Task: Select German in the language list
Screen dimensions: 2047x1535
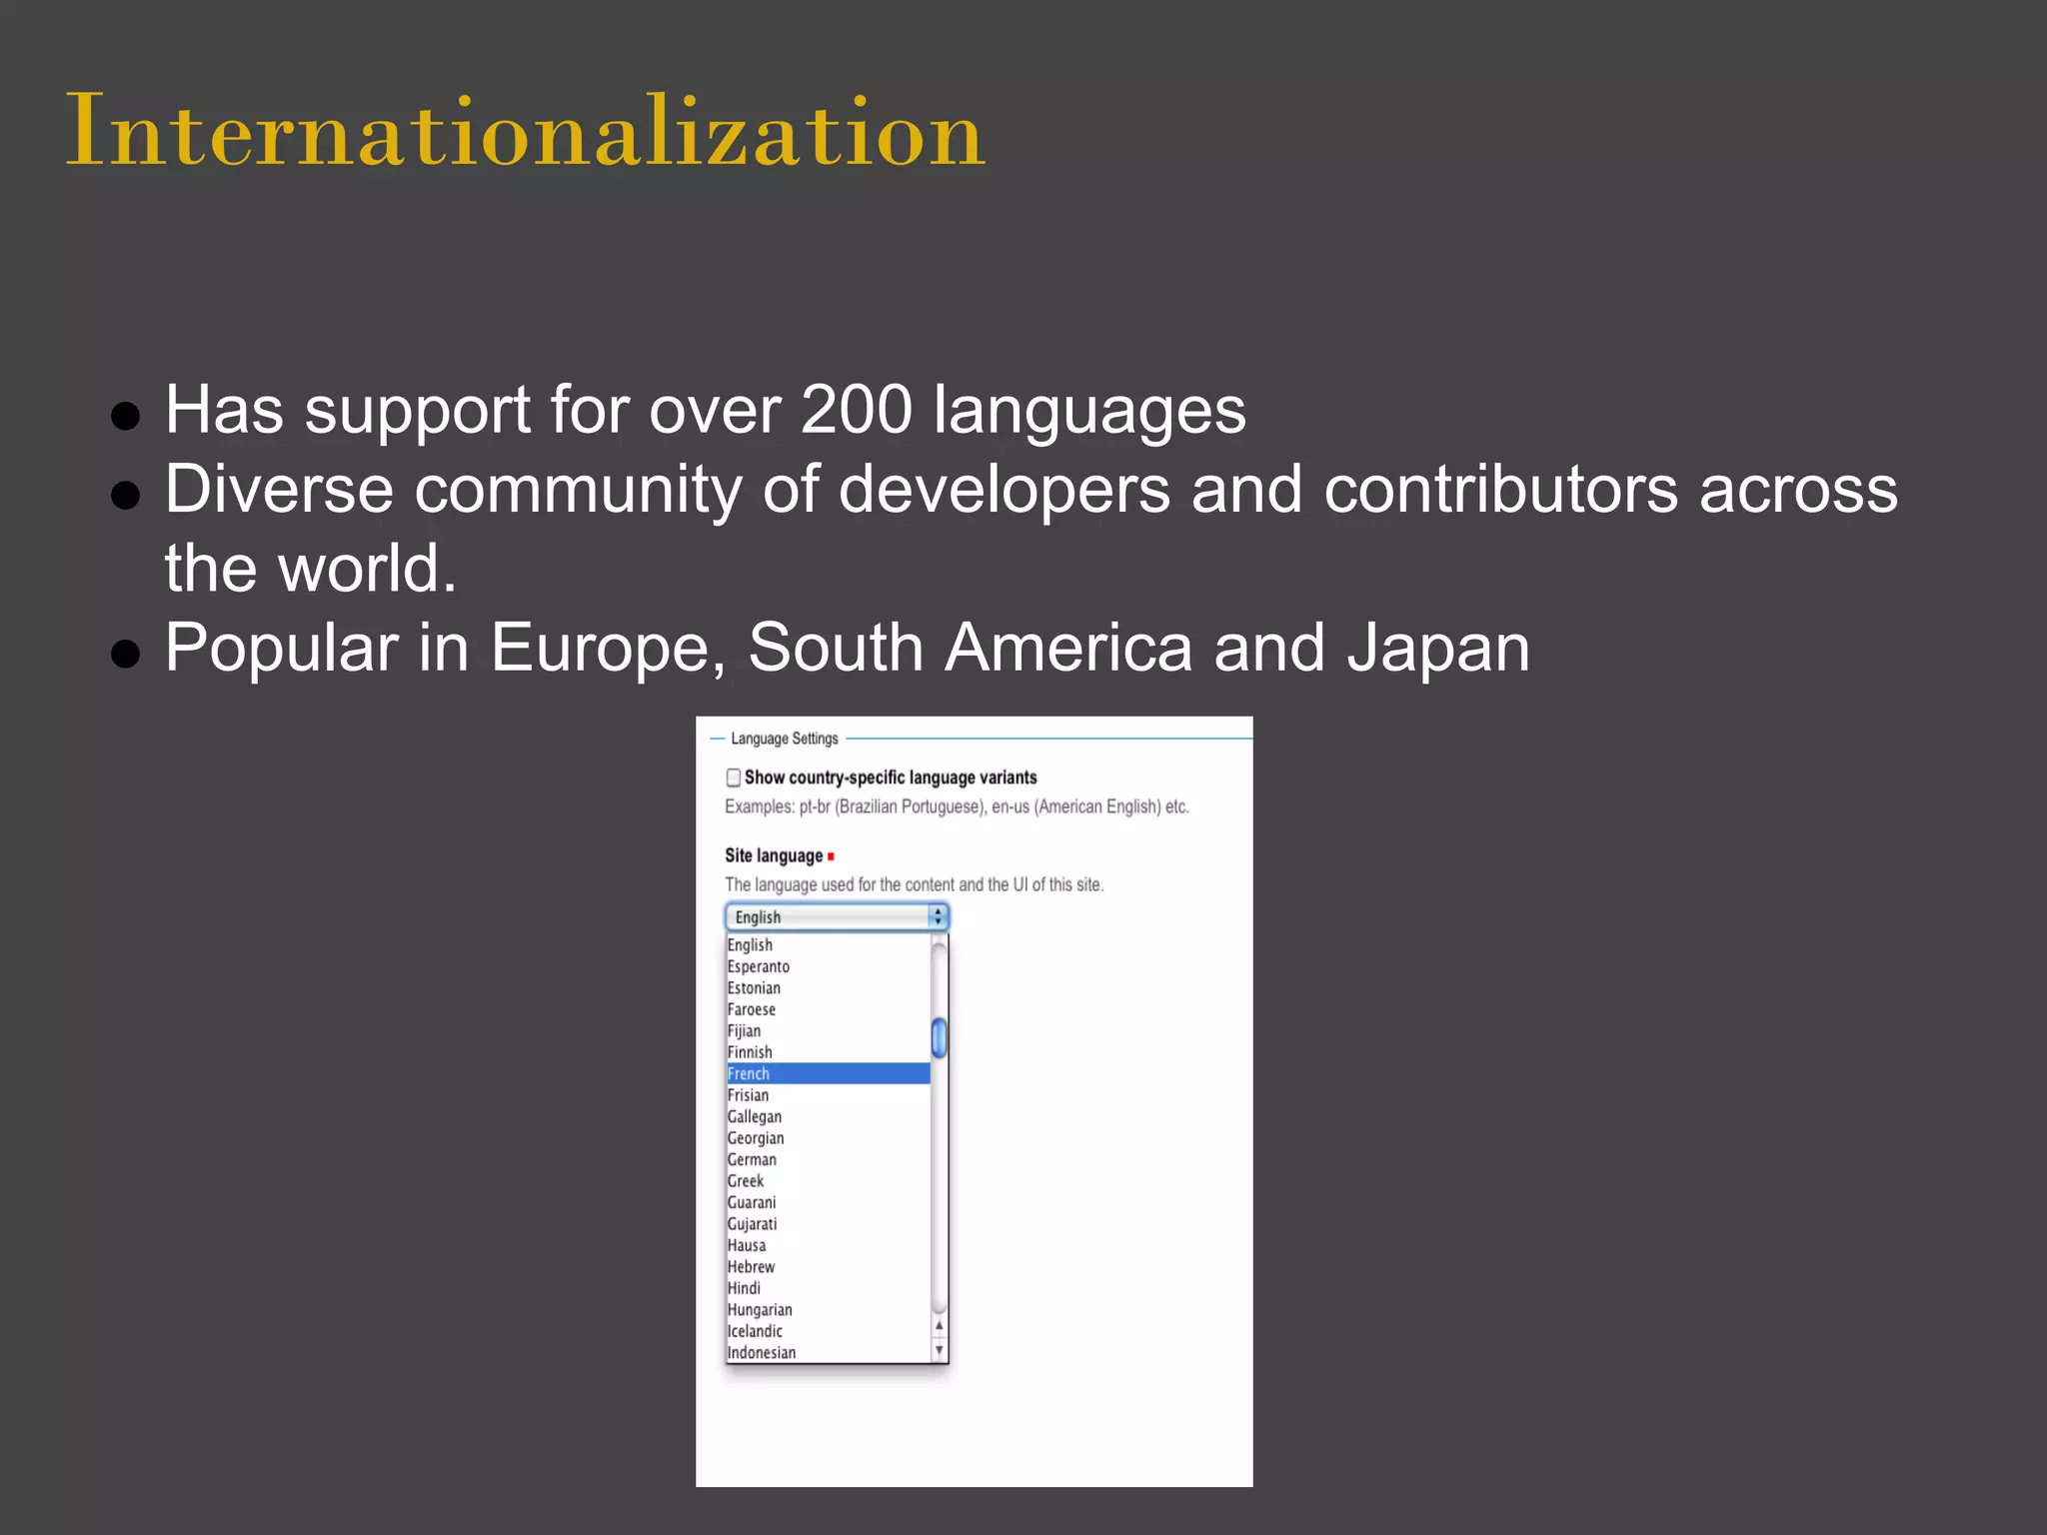Action: click(828, 1159)
